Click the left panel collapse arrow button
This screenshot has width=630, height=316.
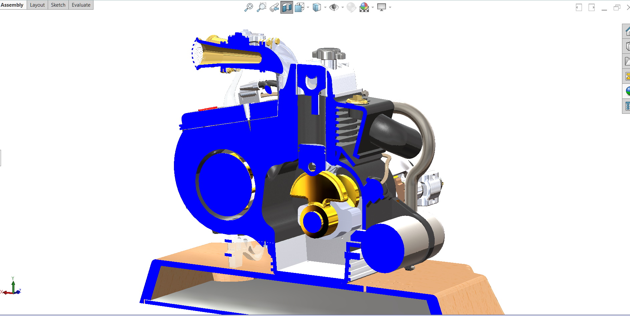coord(579,7)
